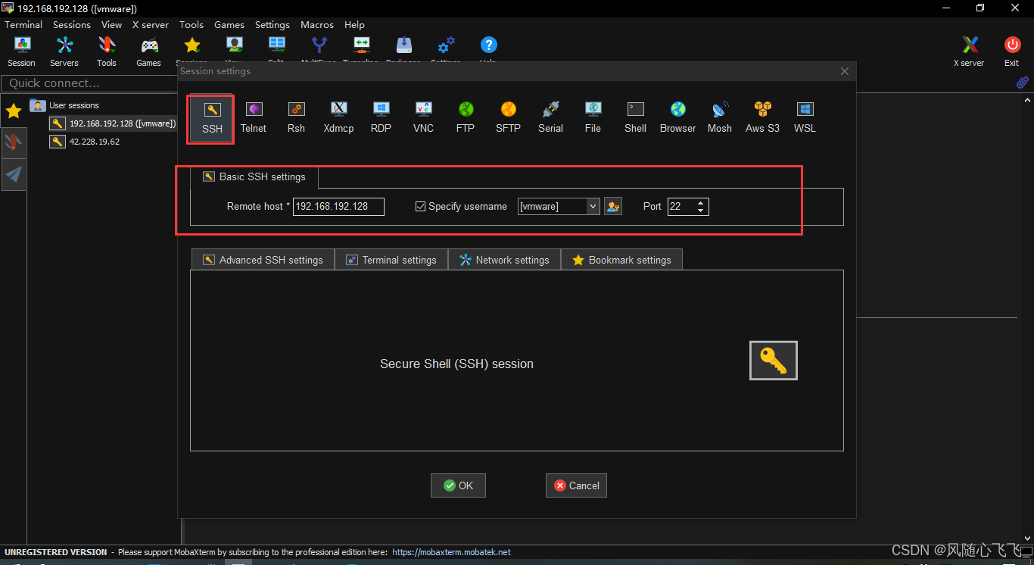Image resolution: width=1034 pixels, height=565 pixels.
Task: Select the Xdmcp session type
Action: [338, 119]
